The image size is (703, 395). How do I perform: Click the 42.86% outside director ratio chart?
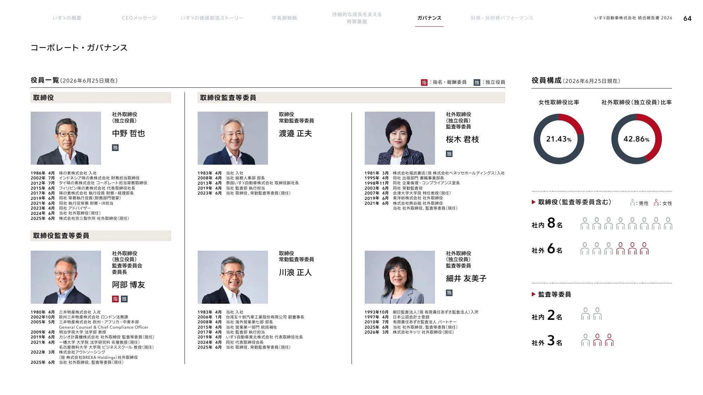(x=637, y=139)
